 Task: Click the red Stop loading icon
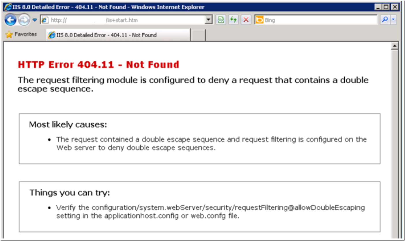(x=246, y=20)
